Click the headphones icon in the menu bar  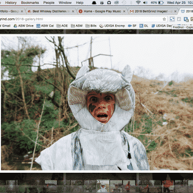click(109, 3)
